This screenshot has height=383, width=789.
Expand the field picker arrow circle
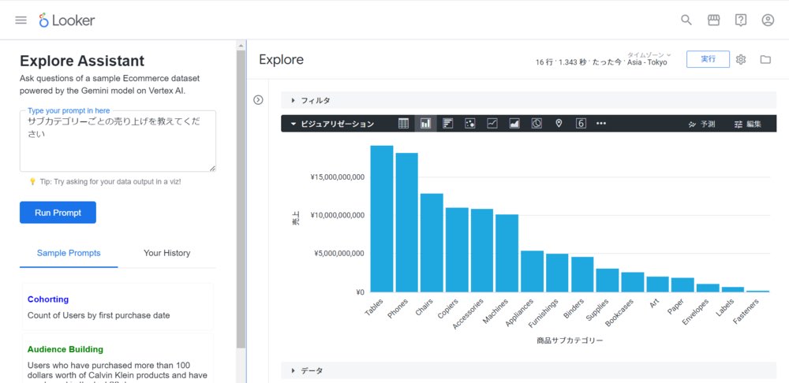click(258, 100)
